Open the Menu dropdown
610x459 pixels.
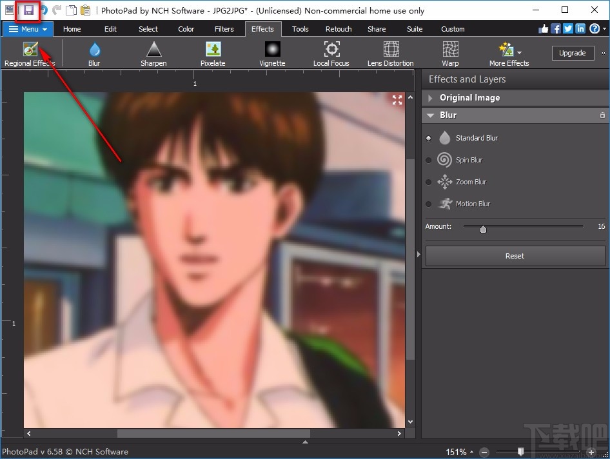click(x=27, y=28)
